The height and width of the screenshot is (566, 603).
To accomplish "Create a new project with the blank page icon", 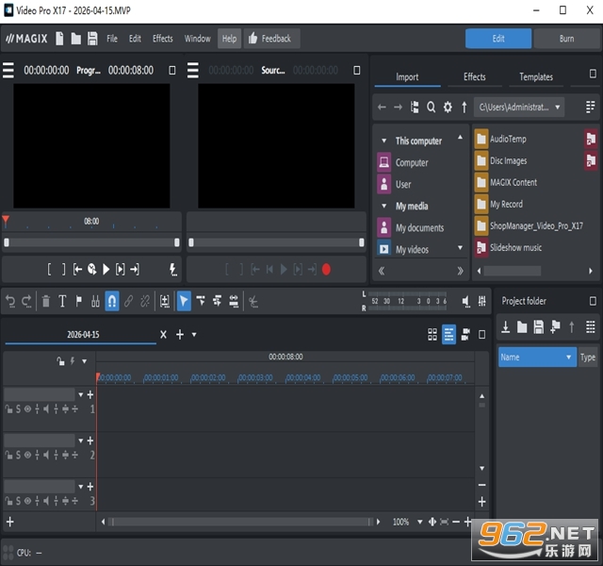I will [59, 39].
